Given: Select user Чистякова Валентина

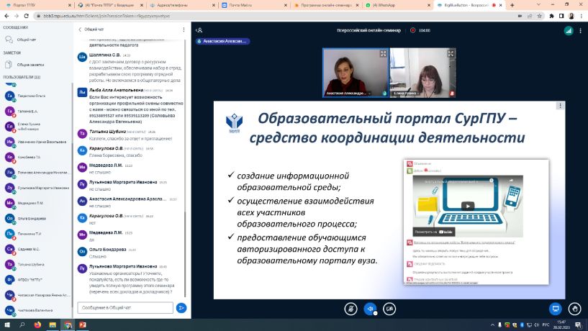Looking at the screenshot, I should 37,310.
